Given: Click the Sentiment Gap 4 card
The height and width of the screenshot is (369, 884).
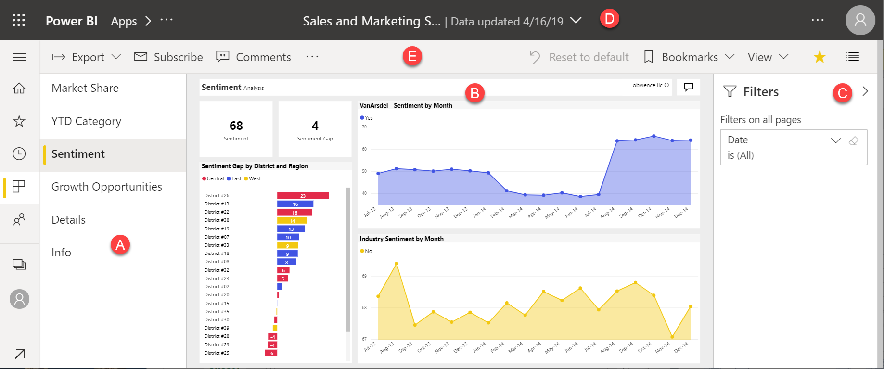Looking at the screenshot, I should (315, 129).
